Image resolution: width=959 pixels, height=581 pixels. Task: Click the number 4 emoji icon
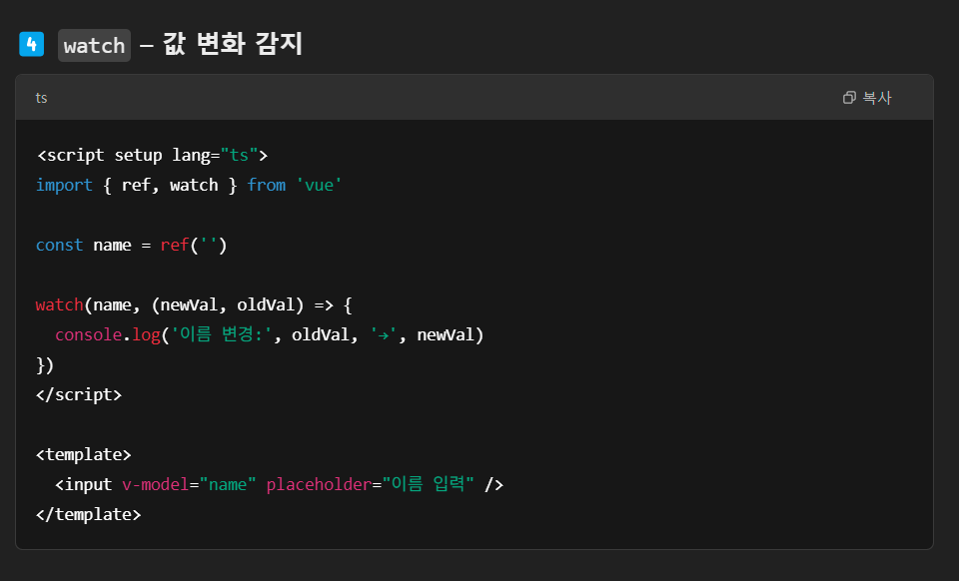pos(31,44)
